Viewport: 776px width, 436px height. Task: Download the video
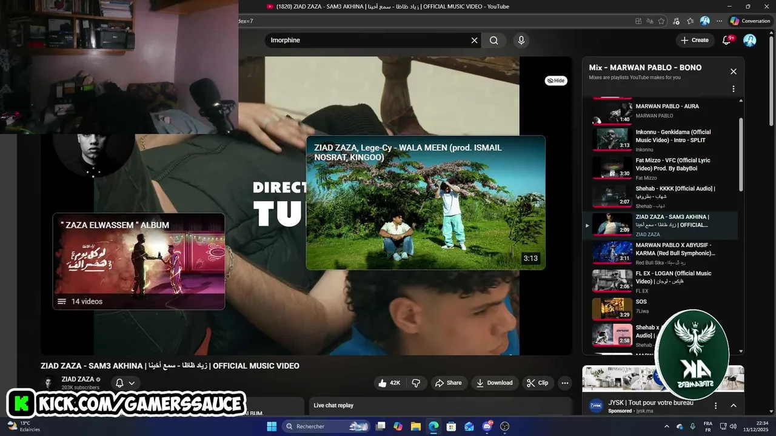click(x=494, y=383)
